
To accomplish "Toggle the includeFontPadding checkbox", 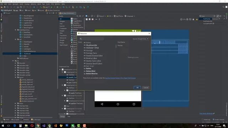I will [213, 23].
